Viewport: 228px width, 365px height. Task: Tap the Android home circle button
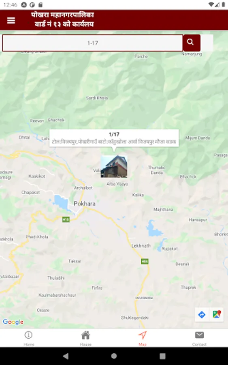114,356
